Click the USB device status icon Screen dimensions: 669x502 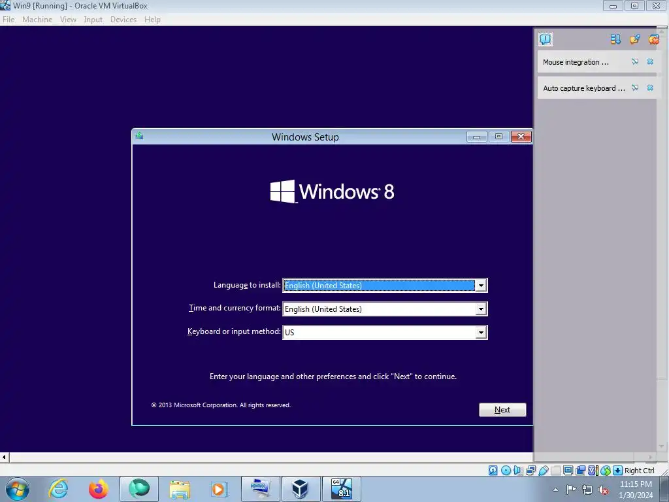coord(543,471)
